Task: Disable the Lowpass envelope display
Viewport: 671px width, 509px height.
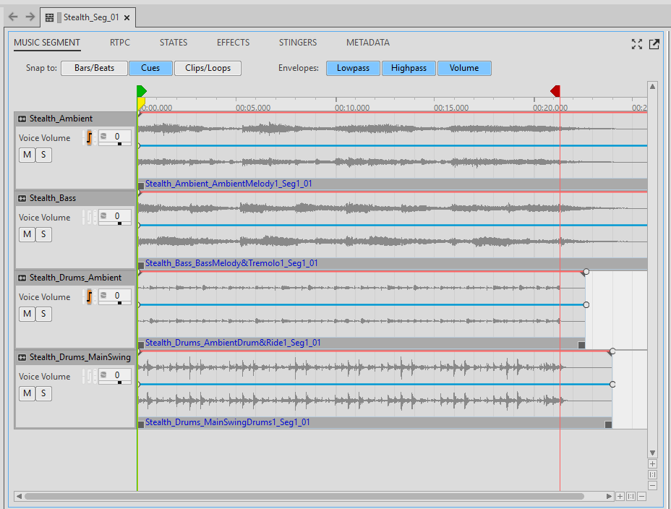Action: pyautogui.click(x=353, y=68)
